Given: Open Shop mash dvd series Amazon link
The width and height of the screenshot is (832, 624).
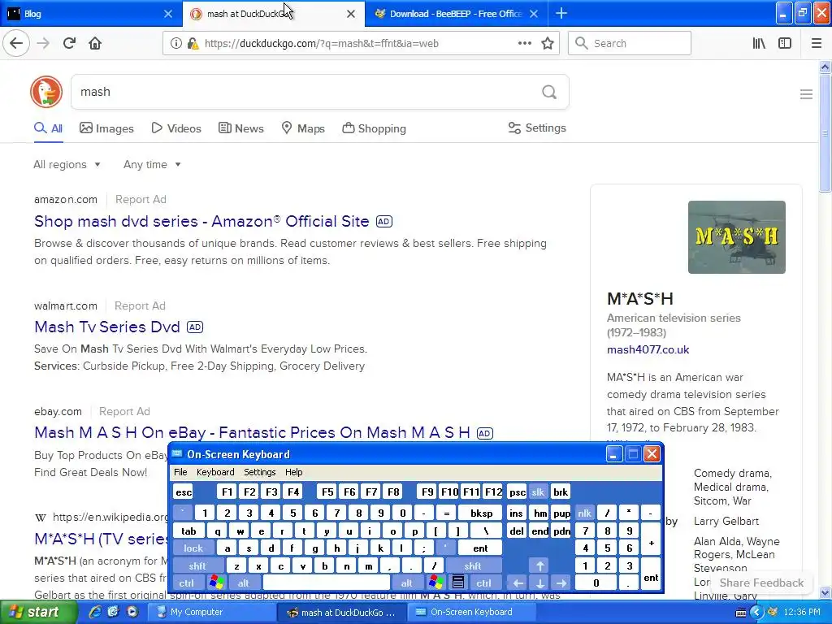Looking at the screenshot, I should 201,221.
